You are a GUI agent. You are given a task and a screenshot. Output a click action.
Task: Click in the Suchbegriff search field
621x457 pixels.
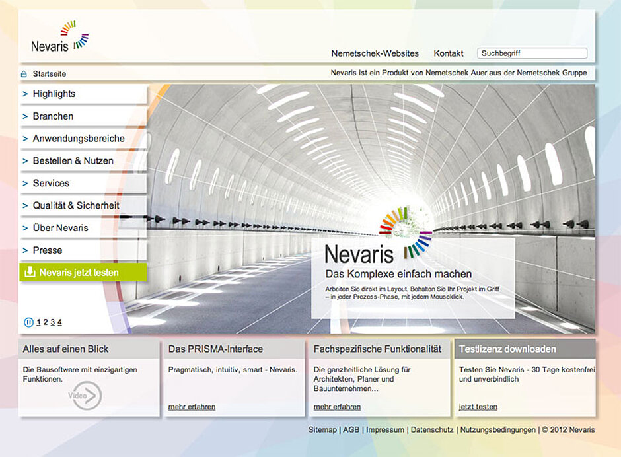[532, 53]
